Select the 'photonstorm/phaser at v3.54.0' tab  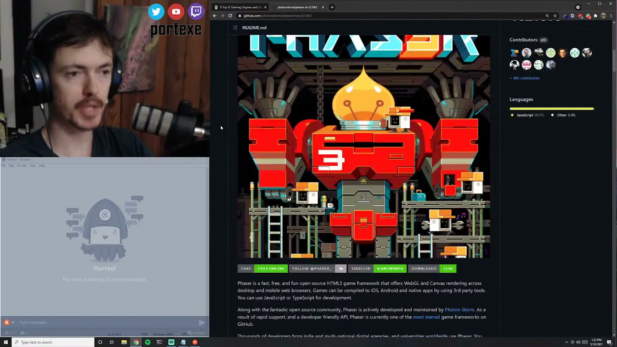[x=297, y=7]
